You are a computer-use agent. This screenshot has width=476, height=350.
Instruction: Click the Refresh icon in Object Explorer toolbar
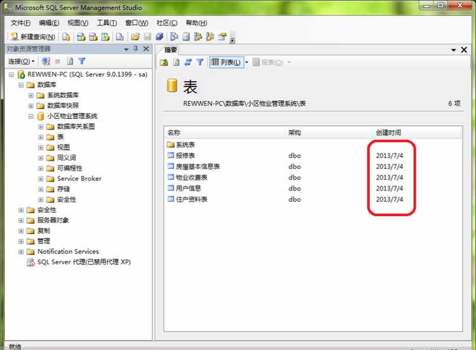[x=70, y=62]
